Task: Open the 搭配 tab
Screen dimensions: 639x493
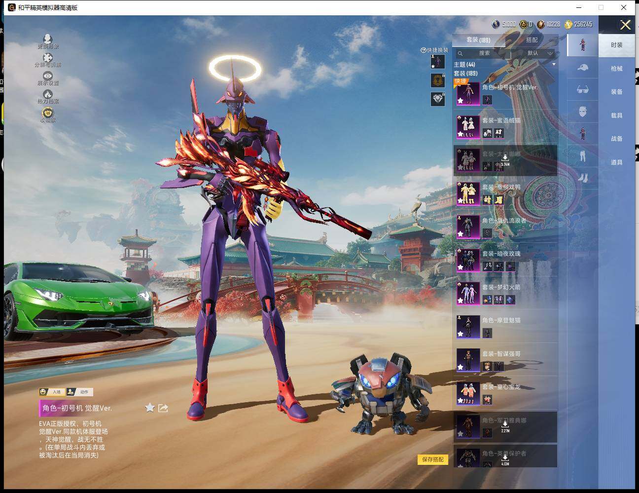Action: pos(532,40)
